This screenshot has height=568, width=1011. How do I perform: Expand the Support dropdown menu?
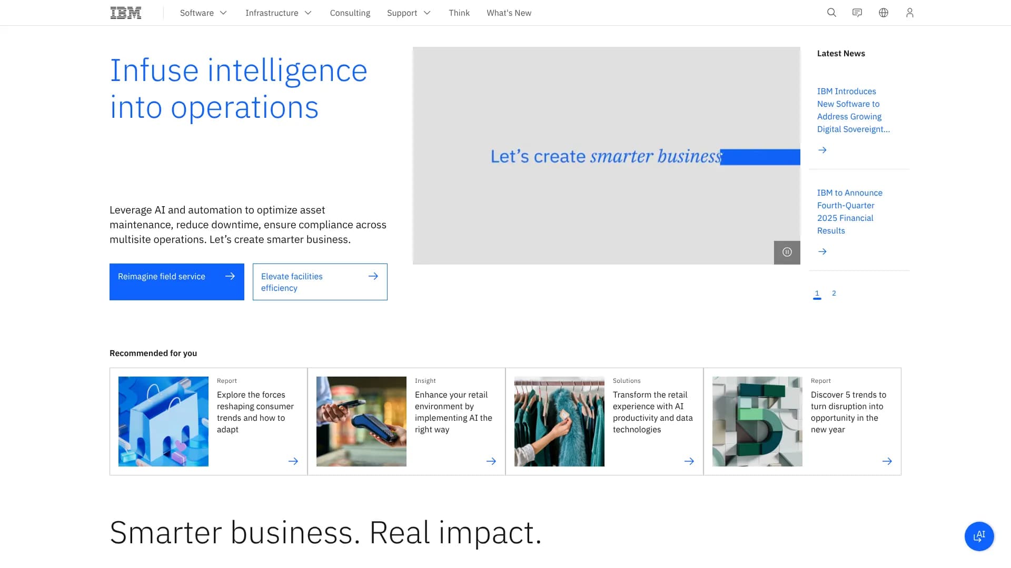click(x=409, y=13)
